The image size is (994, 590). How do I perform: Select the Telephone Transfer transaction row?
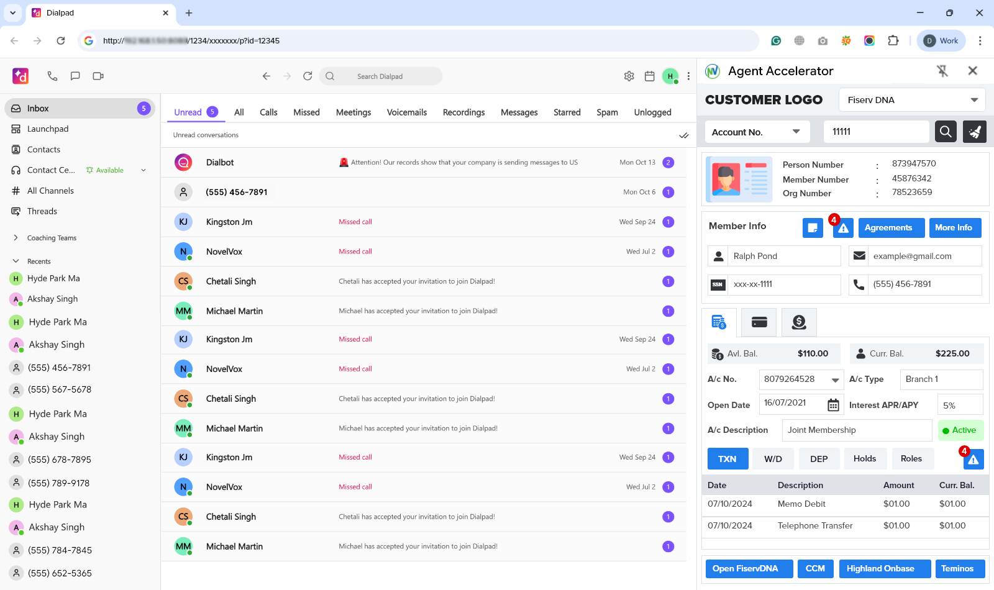pyautogui.click(x=846, y=526)
